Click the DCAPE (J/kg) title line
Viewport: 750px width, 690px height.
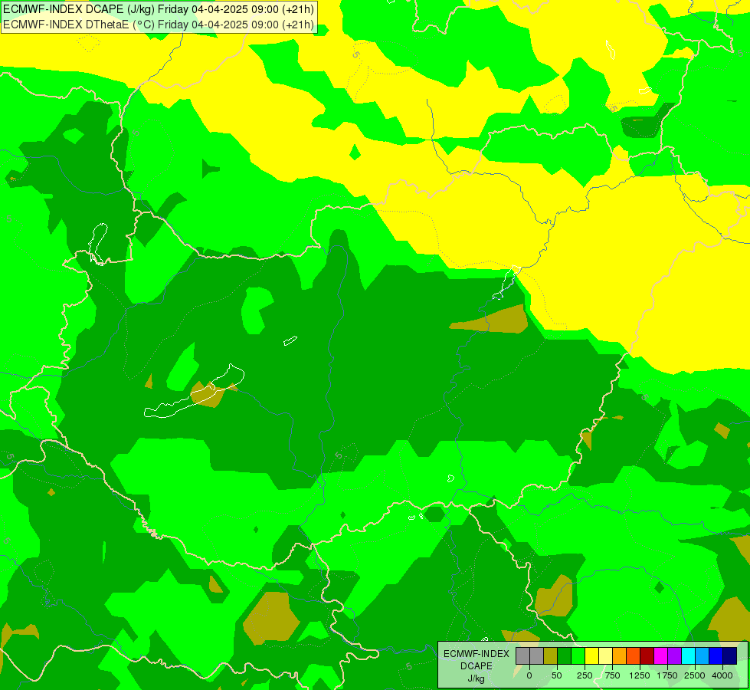tap(159, 9)
